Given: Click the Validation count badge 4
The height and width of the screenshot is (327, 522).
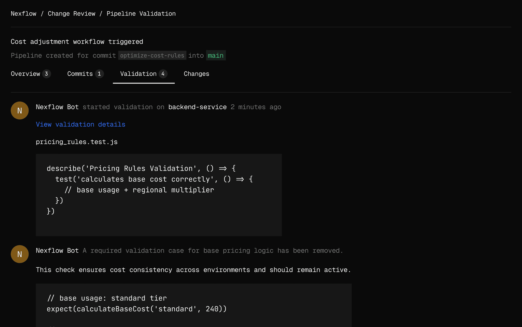Looking at the screenshot, I should pos(163,74).
